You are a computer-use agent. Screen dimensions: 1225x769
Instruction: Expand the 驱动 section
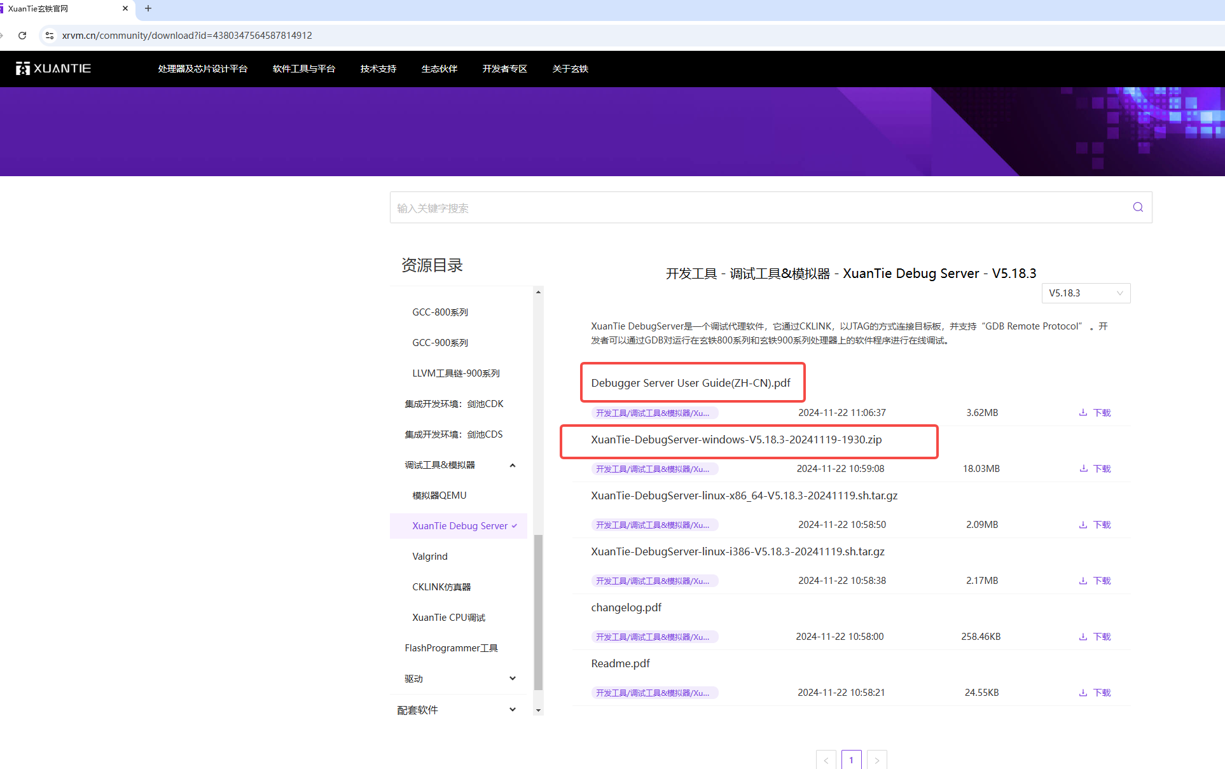(x=513, y=679)
